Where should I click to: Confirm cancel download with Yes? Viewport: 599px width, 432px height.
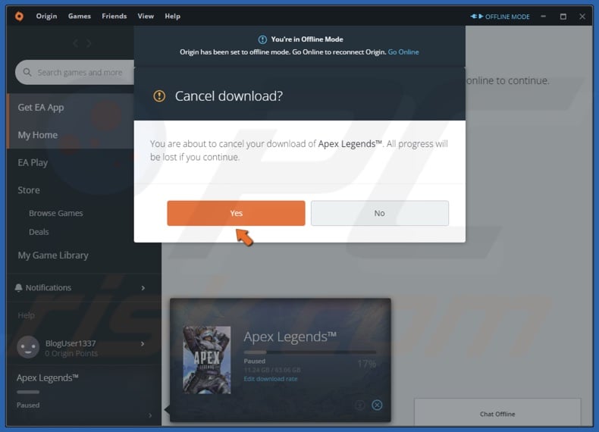pyautogui.click(x=236, y=213)
